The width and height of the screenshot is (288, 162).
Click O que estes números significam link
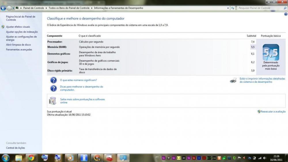(78, 80)
